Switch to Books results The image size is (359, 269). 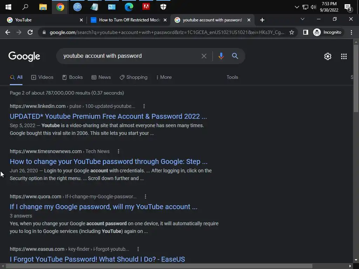(x=72, y=77)
